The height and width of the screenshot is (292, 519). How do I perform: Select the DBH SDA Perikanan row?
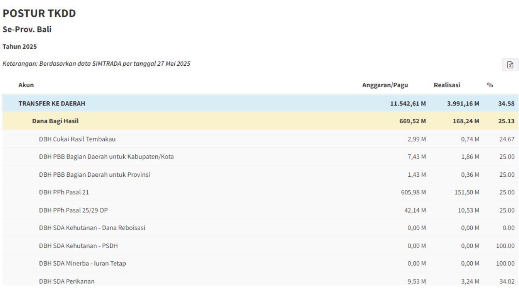coord(66,281)
